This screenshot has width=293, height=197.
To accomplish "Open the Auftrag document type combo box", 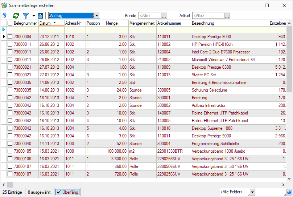I will click(74, 16).
